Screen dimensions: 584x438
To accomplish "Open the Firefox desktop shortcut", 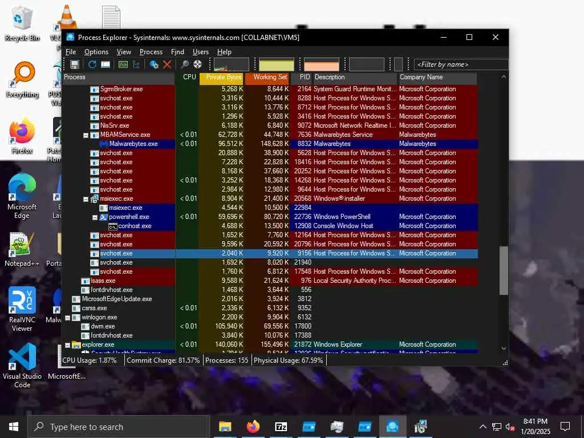I will 22,136.
